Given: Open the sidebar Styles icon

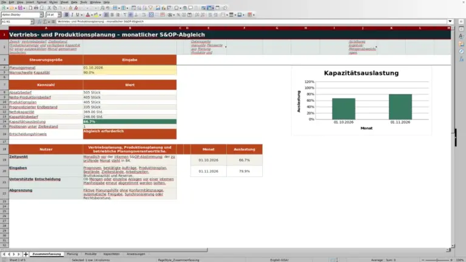Looking at the screenshot, I should coord(461,36).
